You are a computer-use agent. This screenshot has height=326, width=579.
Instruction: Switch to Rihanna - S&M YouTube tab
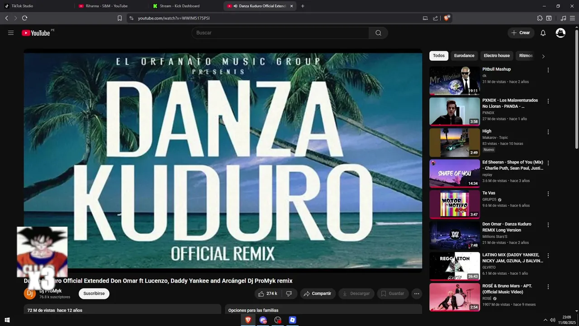pyautogui.click(x=111, y=6)
